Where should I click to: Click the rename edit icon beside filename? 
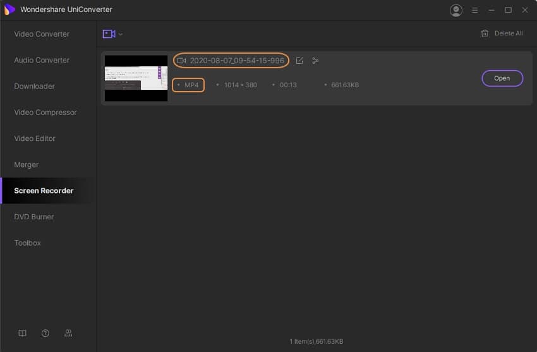click(299, 61)
